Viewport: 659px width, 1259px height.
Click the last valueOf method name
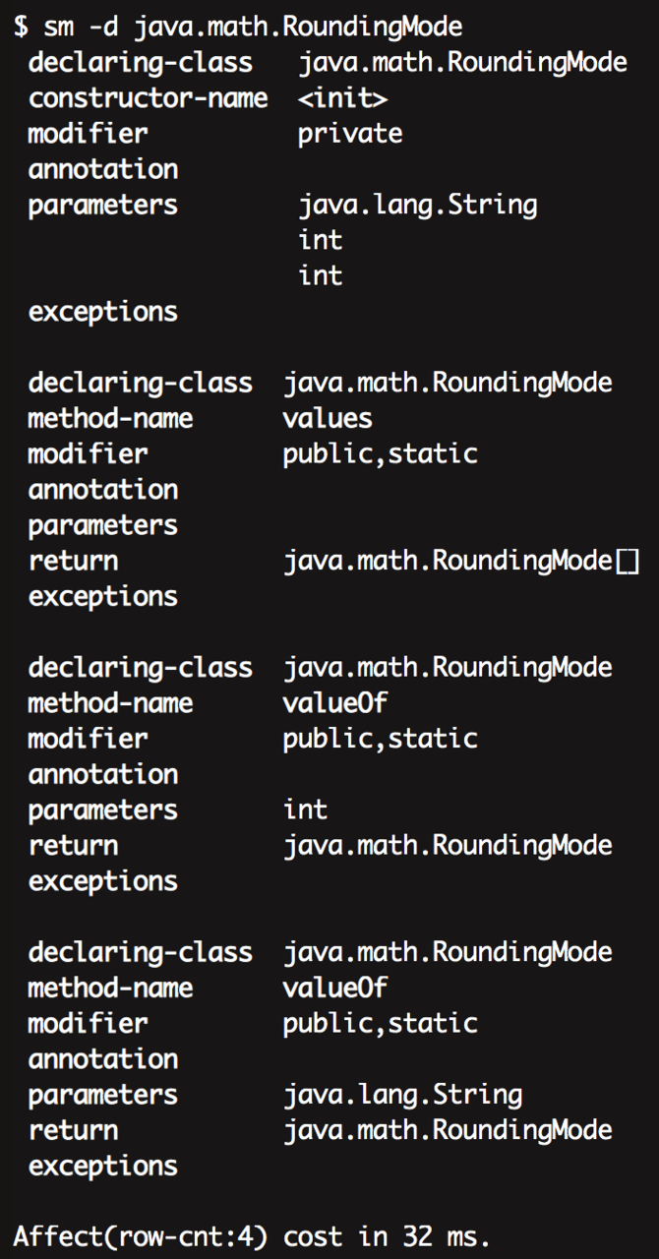coord(334,988)
